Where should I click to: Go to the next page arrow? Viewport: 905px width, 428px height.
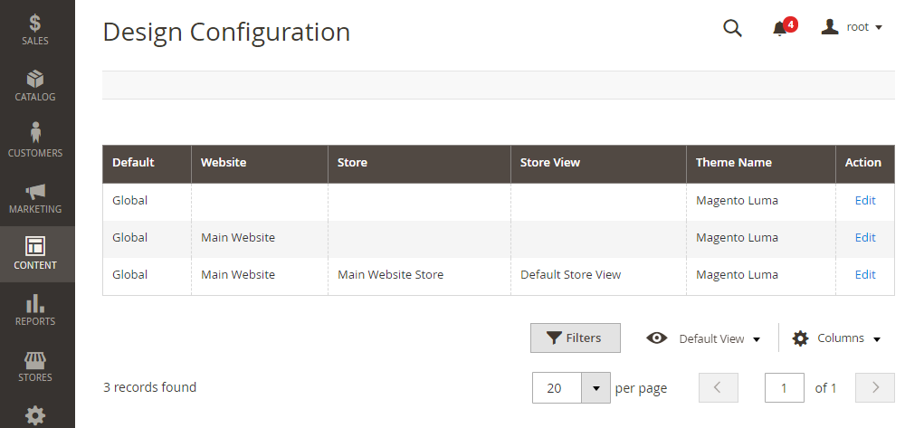coord(875,387)
